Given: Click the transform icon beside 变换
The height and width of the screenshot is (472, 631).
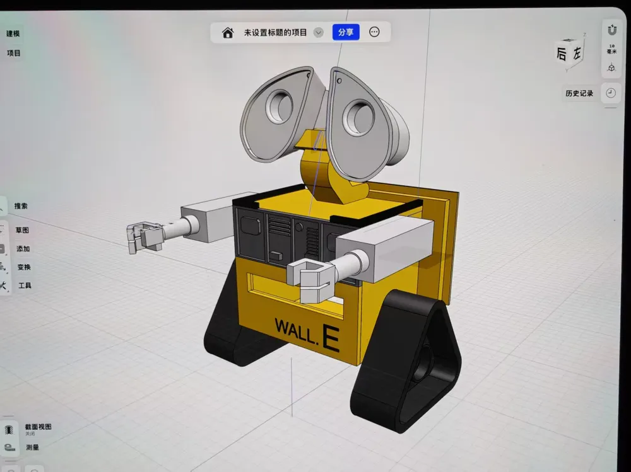Looking at the screenshot, I should tap(3, 267).
